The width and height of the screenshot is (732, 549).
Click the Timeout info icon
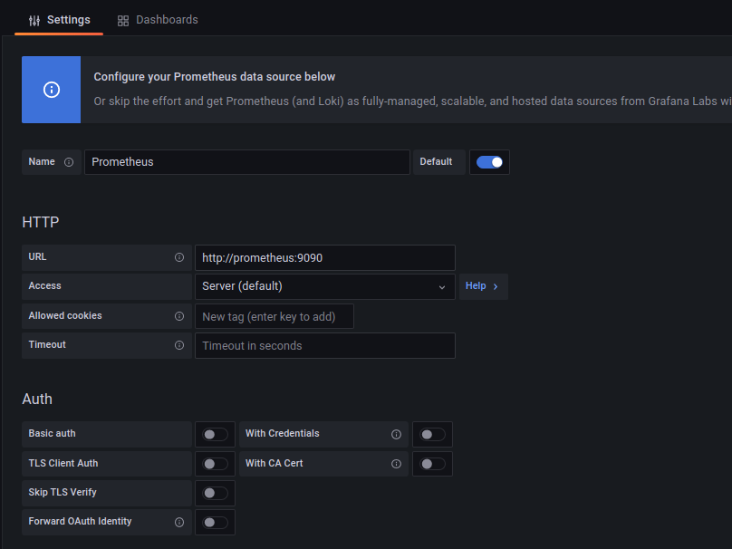pos(179,345)
